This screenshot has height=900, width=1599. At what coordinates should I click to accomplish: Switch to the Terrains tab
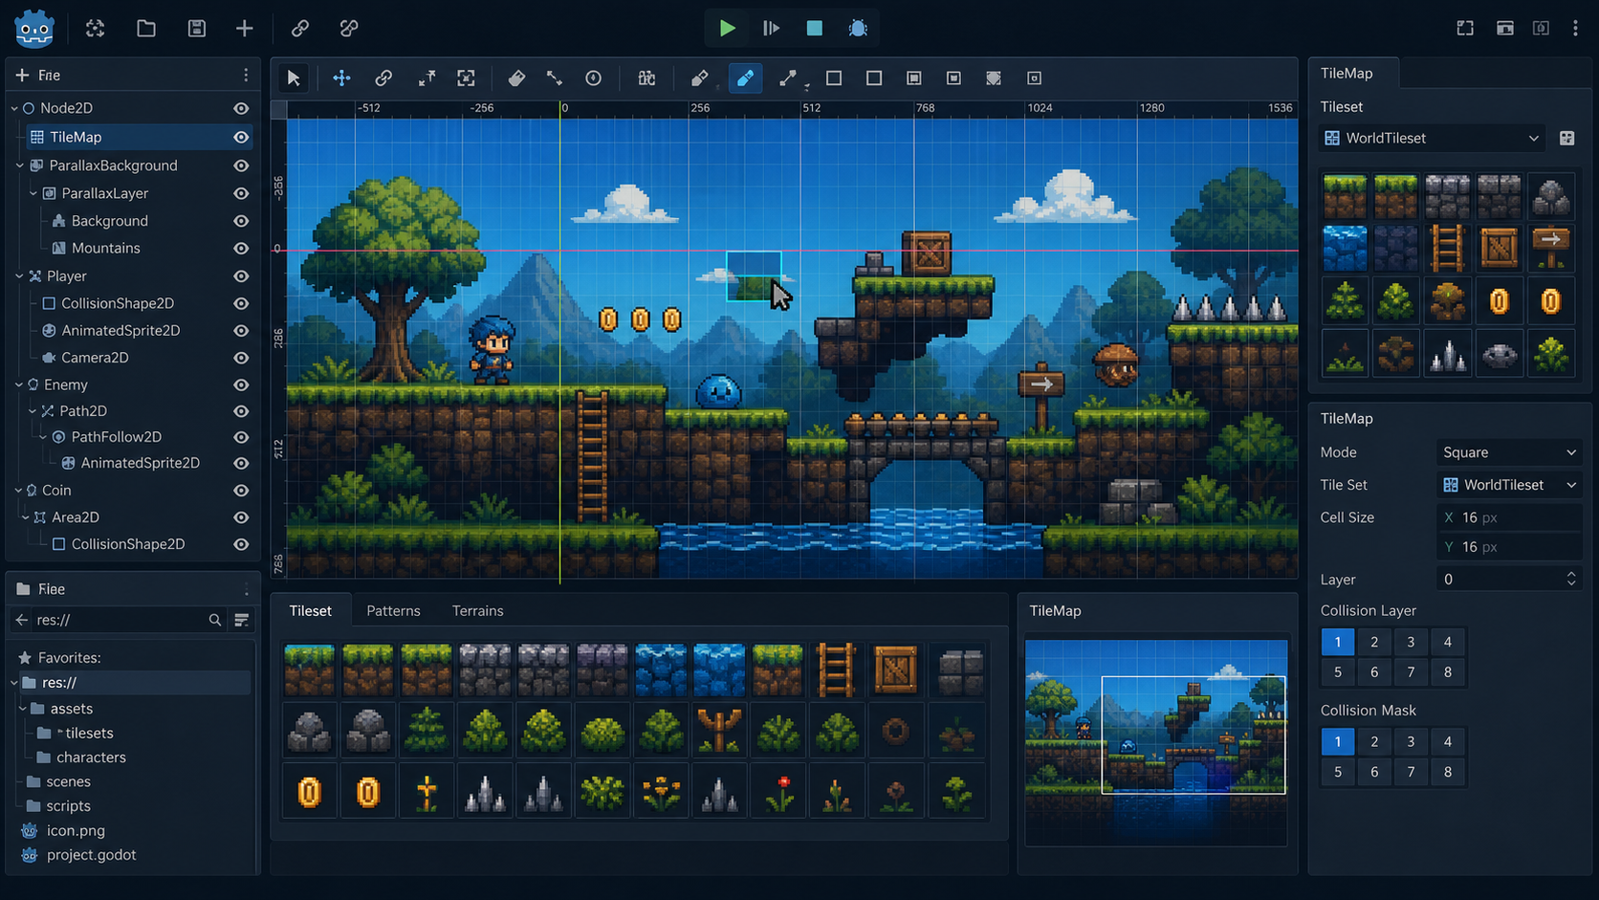pos(477,610)
